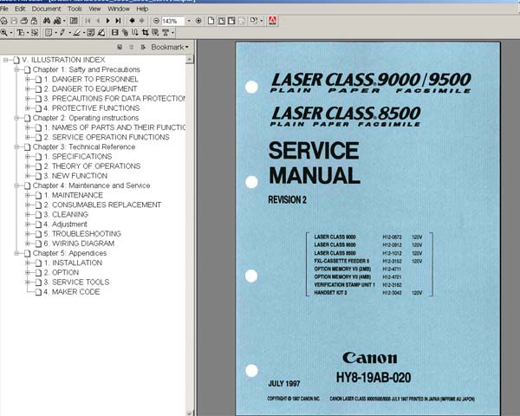520x416 pixels.
Task: Open the Adobe Online icon
Action: click(272, 21)
